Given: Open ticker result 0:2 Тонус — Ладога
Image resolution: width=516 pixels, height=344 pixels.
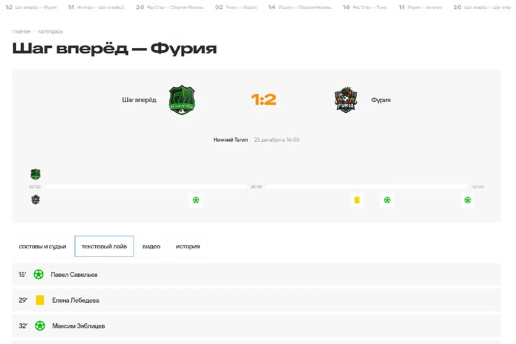Looking at the screenshot, I should pos(236,7).
